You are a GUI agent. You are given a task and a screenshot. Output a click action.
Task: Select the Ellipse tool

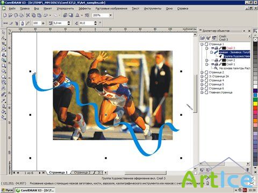[x=3, y=71]
